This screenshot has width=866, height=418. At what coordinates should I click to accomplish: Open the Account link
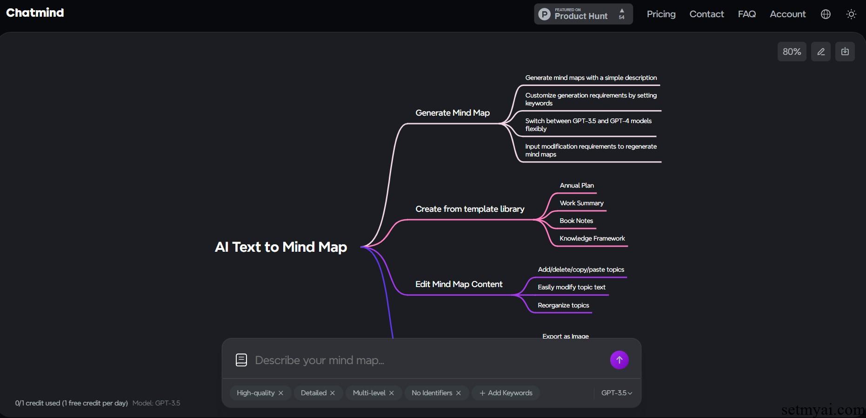click(x=787, y=14)
